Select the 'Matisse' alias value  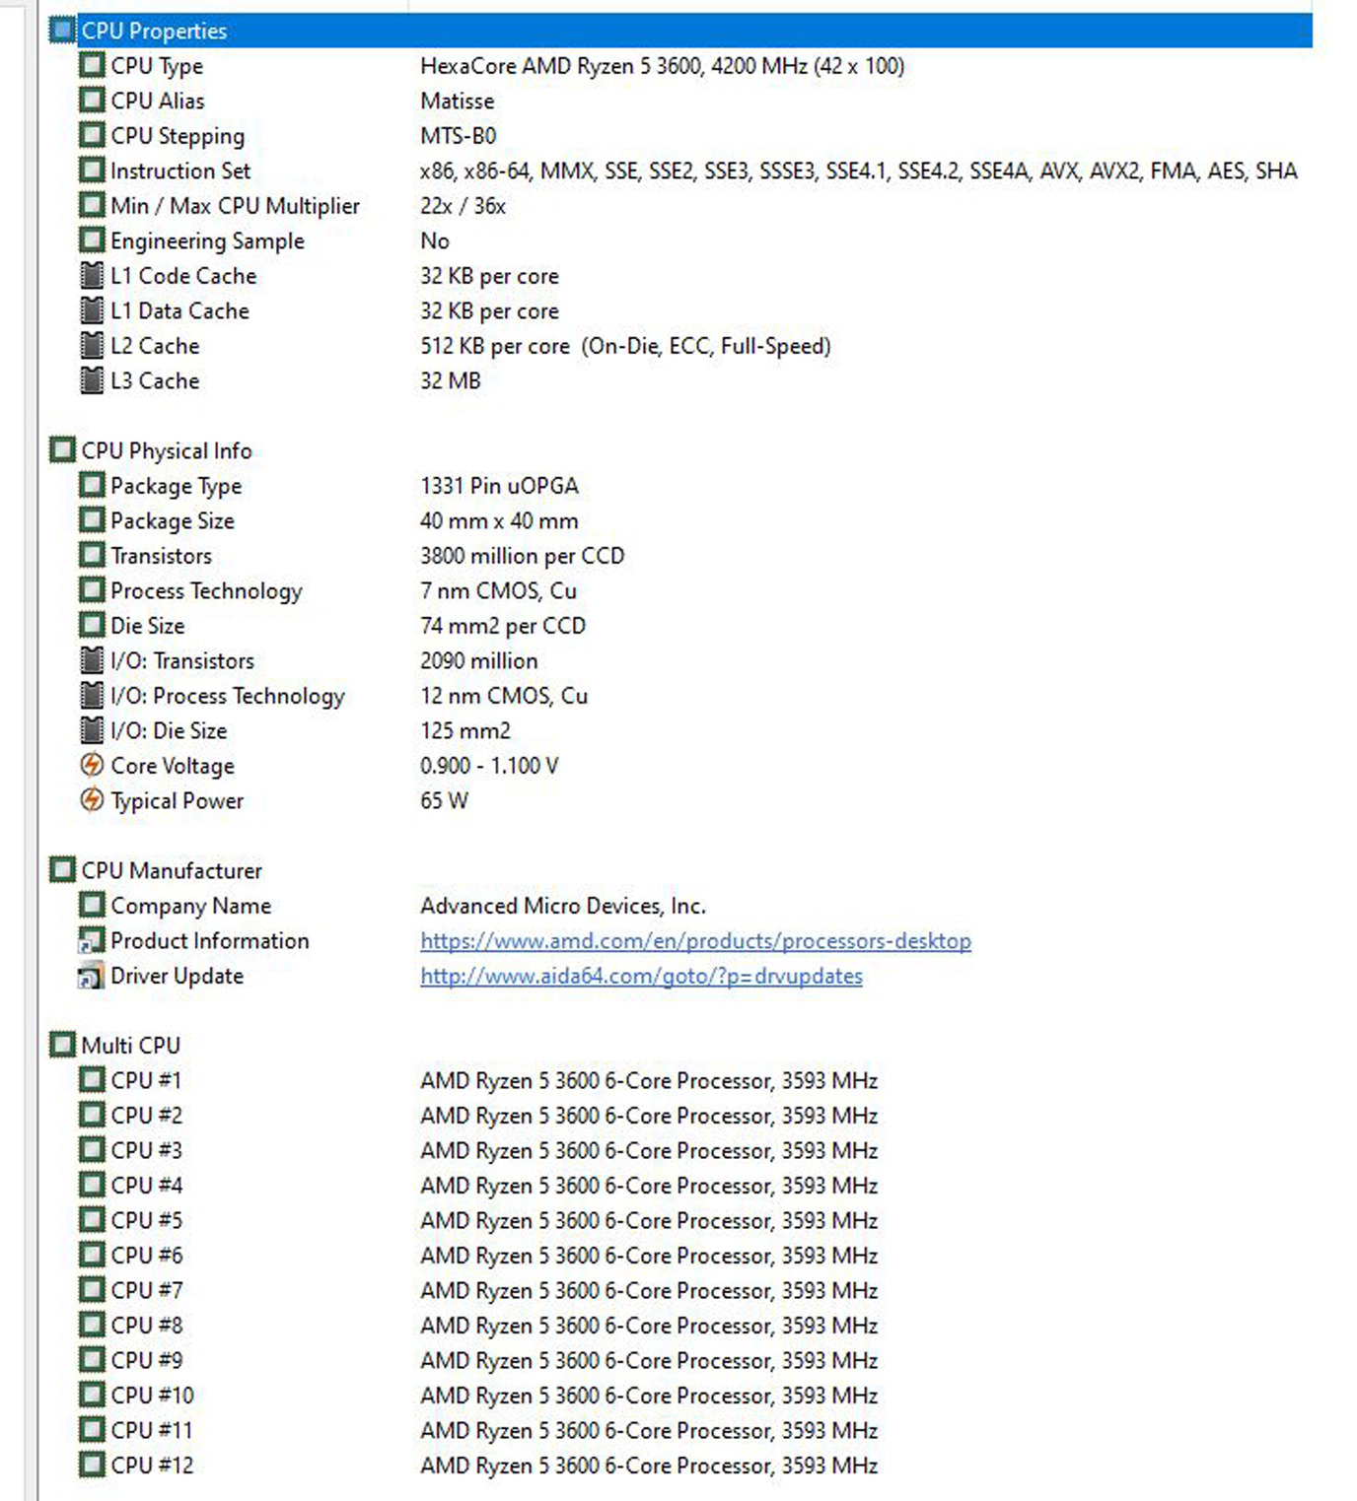coord(458,101)
